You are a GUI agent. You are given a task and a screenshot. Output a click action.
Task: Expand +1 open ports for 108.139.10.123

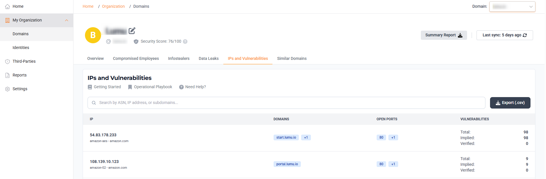[393, 164]
